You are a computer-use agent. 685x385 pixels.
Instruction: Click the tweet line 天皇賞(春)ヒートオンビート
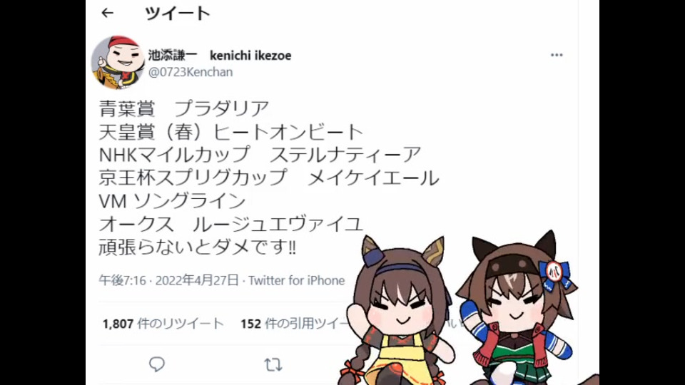[231, 132]
